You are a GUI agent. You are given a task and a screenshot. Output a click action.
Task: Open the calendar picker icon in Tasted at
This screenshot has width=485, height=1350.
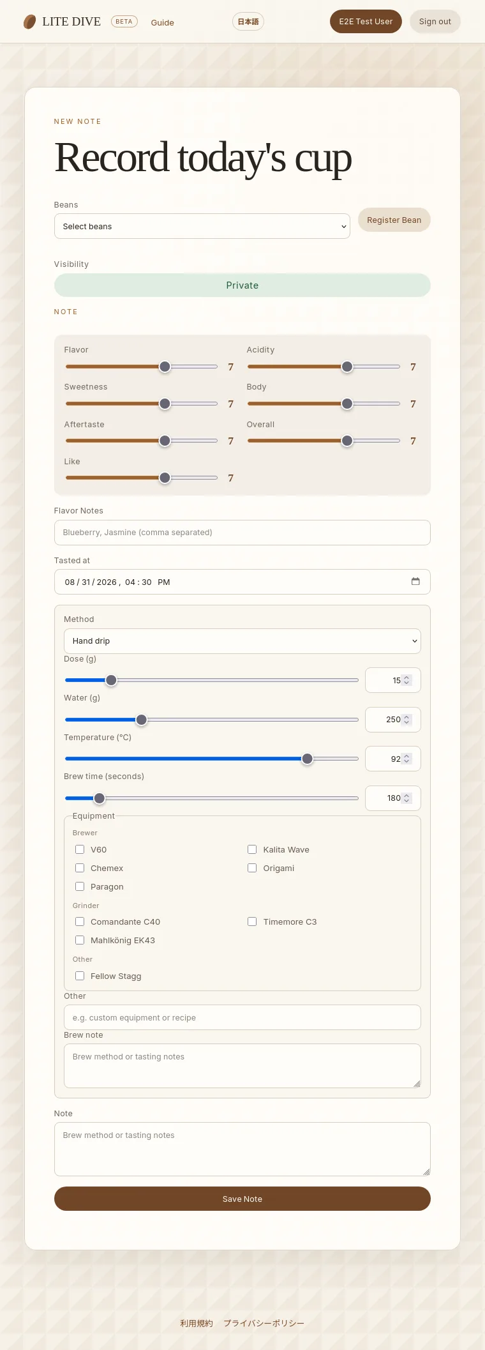(415, 581)
